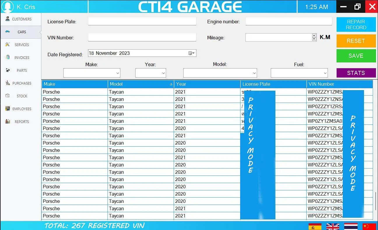The width and height of the screenshot is (378, 230).
Task: Expand the Make dropdown
Action: coord(118,73)
